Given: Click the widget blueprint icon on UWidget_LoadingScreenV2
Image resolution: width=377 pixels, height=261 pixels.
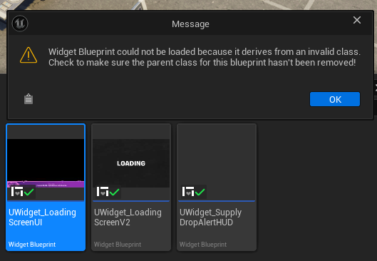Looking at the screenshot, I should (103, 192).
